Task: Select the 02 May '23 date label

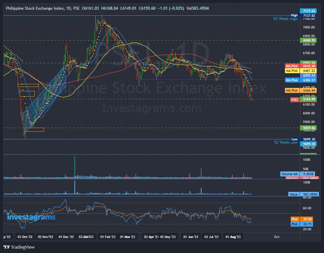Action: [x=168, y=237]
